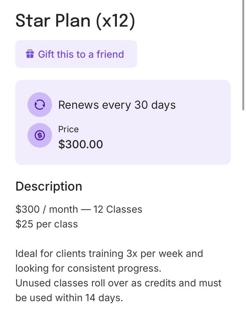Click the circular renewal arrows icon

[x=40, y=105]
